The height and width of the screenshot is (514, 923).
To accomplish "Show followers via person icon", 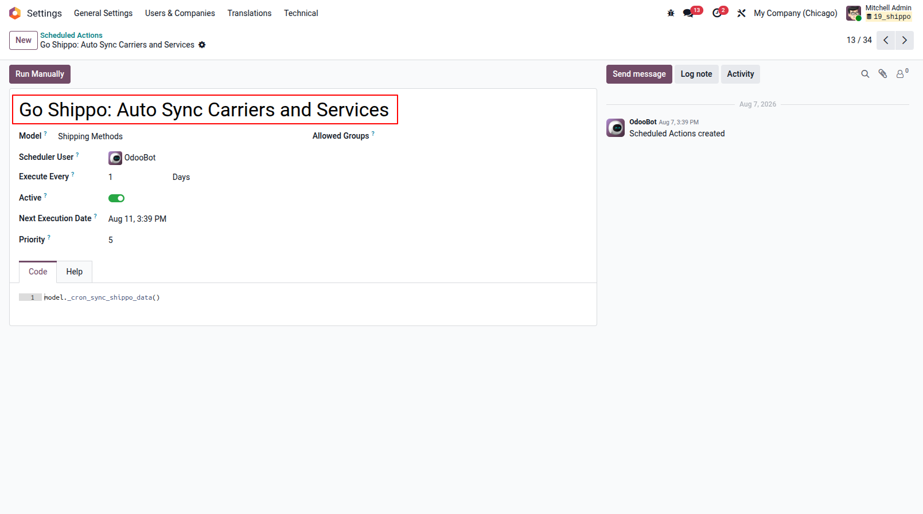I will [x=902, y=73].
